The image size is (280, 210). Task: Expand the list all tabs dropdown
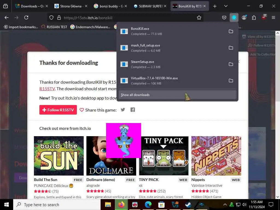coord(226,6)
